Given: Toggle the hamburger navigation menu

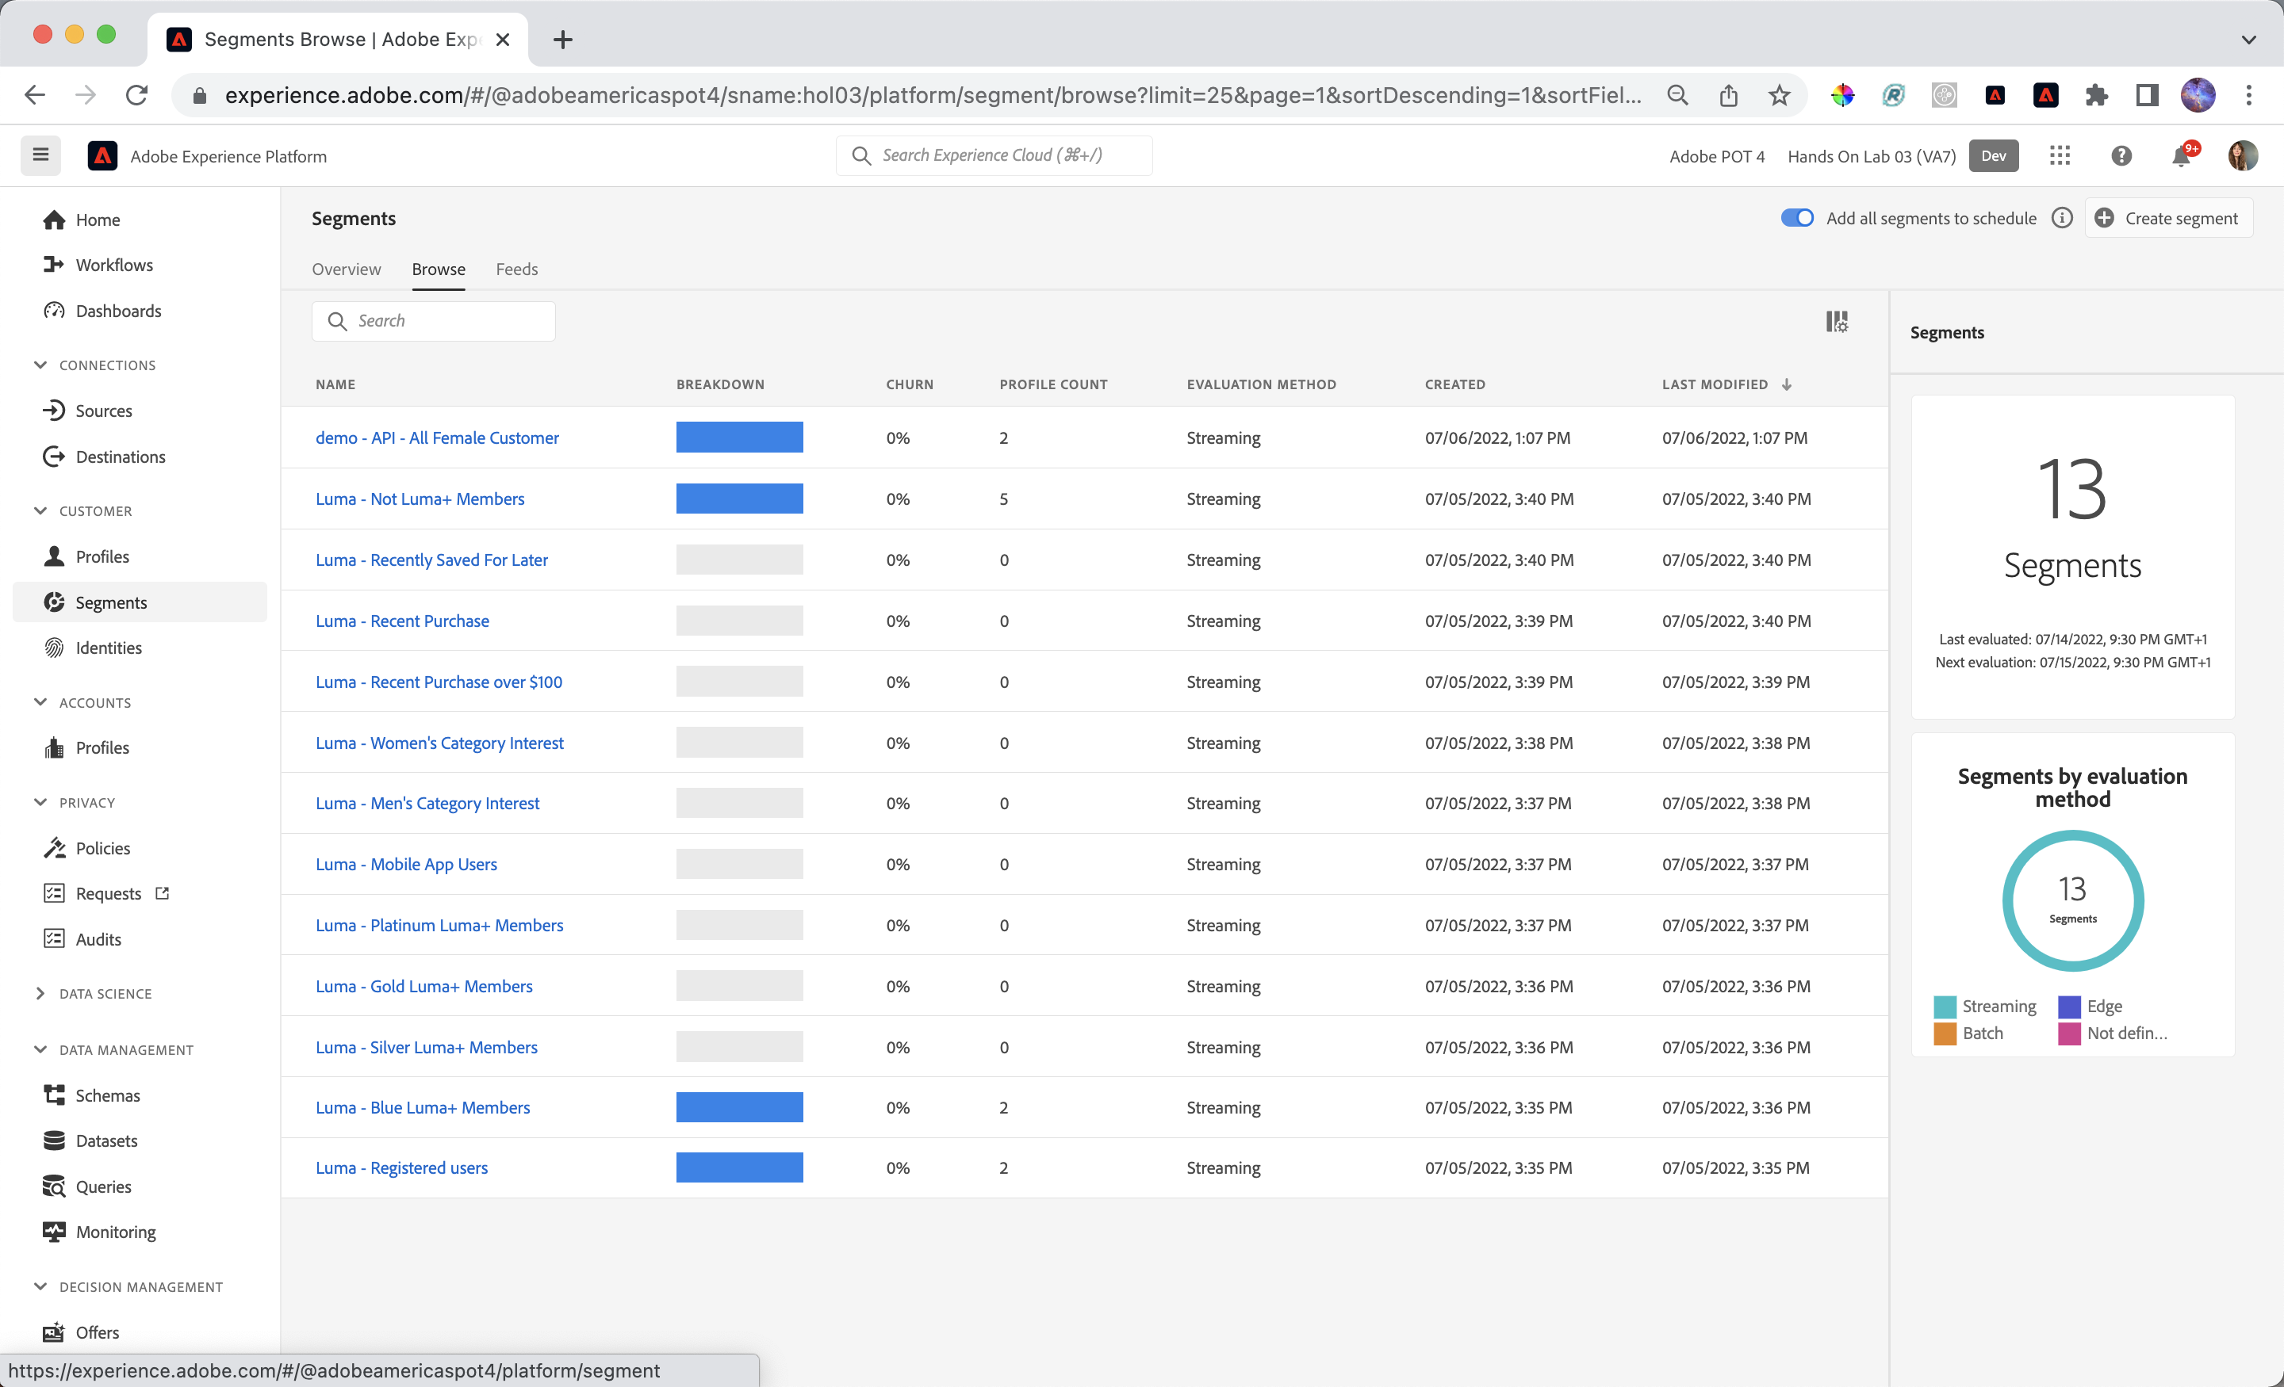Looking at the screenshot, I should (40, 155).
